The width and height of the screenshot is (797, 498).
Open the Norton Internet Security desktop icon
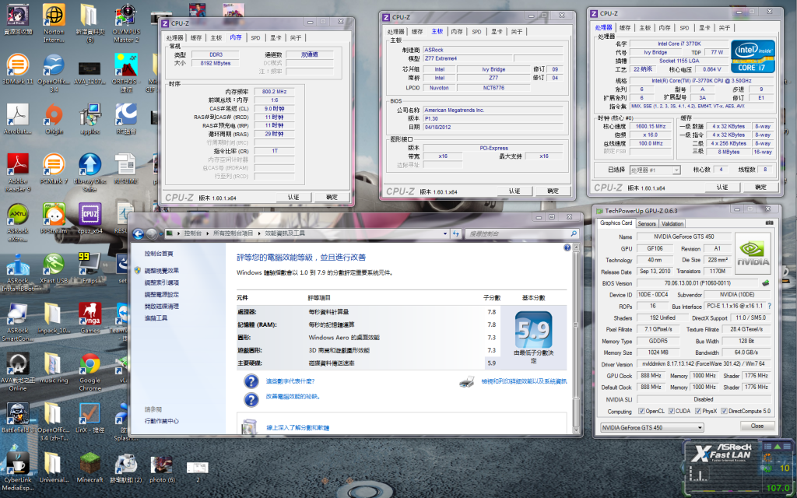click(54, 23)
